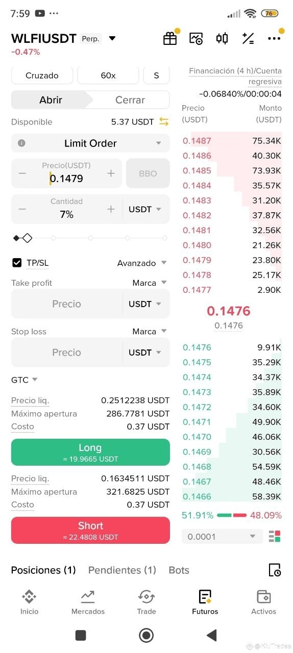Tap the Take profit Precio input field
This screenshot has width=293, height=653.
[x=67, y=304]
